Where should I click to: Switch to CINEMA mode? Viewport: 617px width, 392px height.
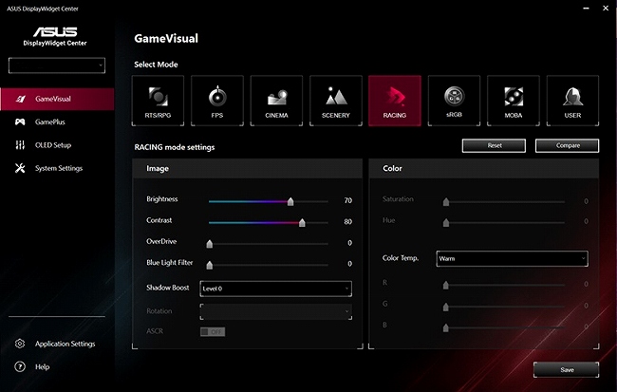click(276, 101)
